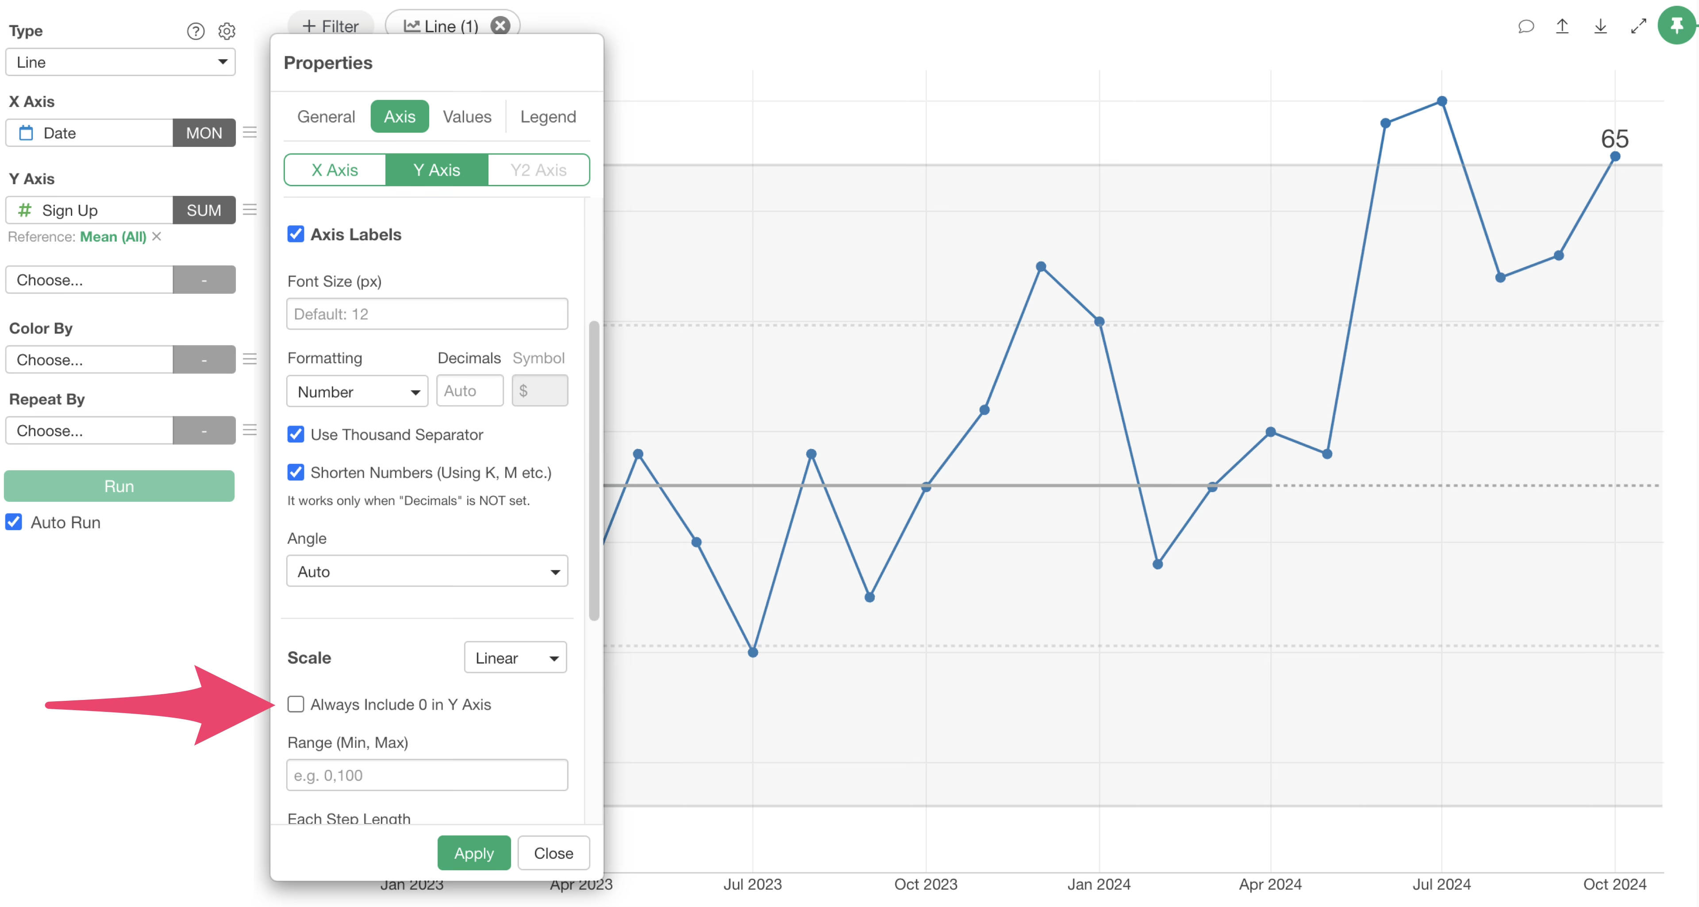Click the export upload arrow icon

[1562, 27]
